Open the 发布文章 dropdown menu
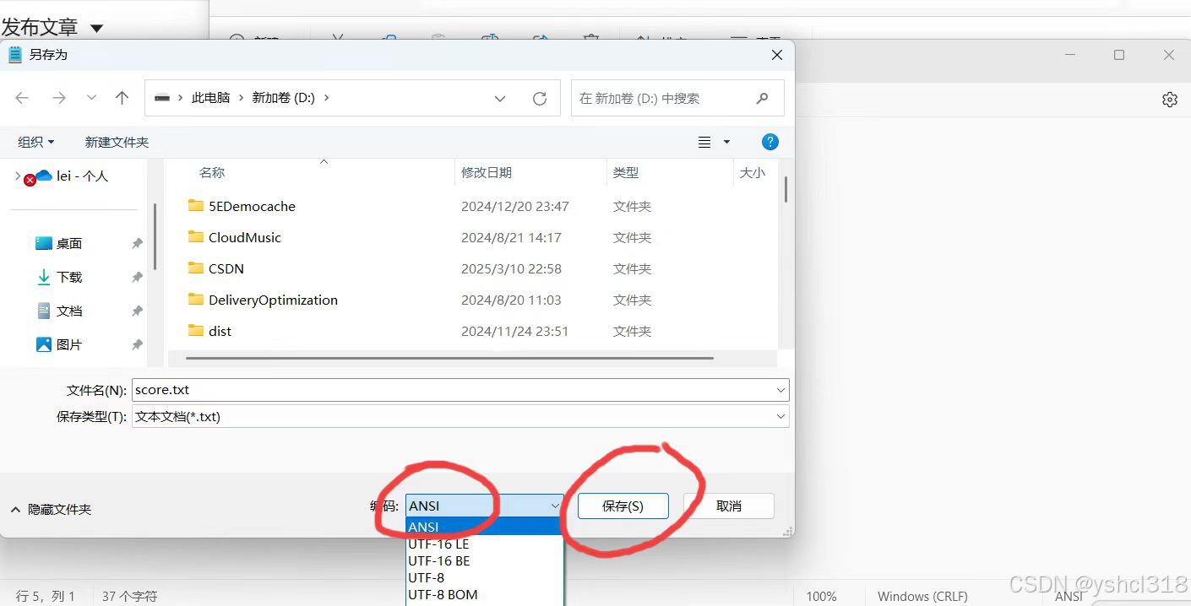Screen dimensions: 1191x606 97,27
